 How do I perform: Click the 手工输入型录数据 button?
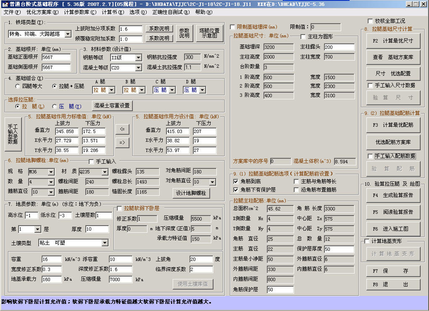13,134
